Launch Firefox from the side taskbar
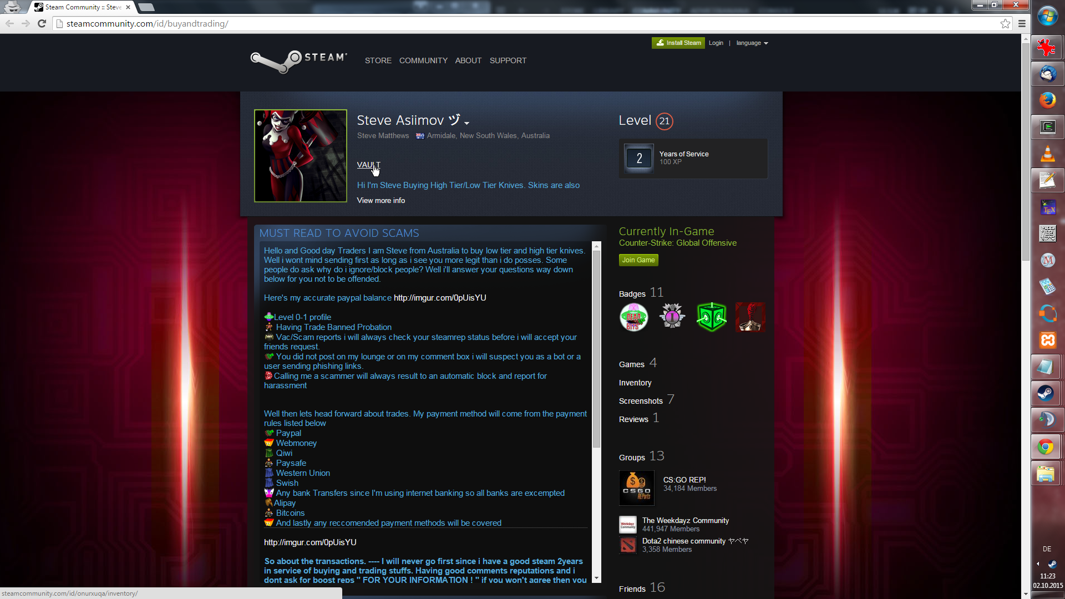The height and width of the screenshot is (599, 1065). [x=1047, y=100]
